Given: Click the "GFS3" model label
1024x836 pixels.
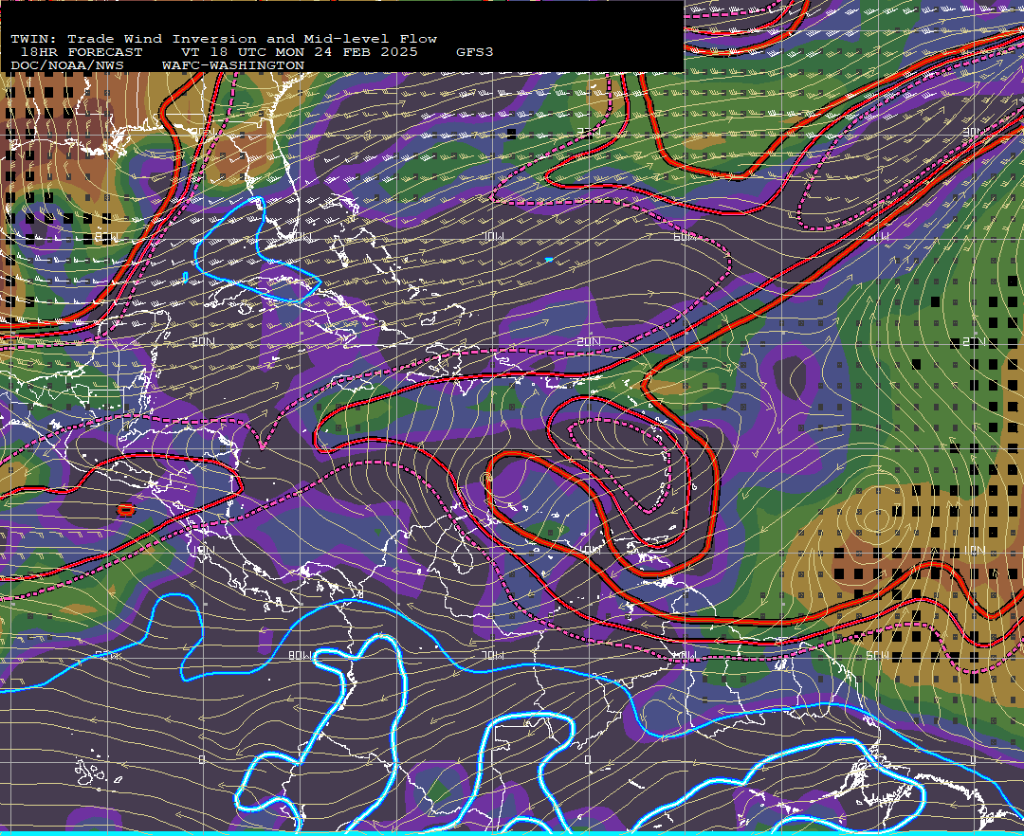Looking at the screenshot, I should pos(475,52).
